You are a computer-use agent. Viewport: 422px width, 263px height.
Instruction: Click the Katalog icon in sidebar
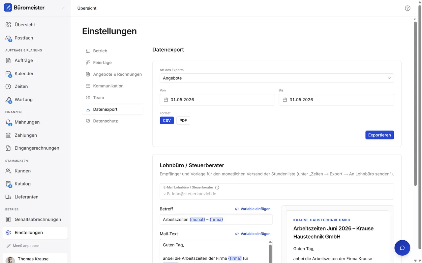point(8,184)
